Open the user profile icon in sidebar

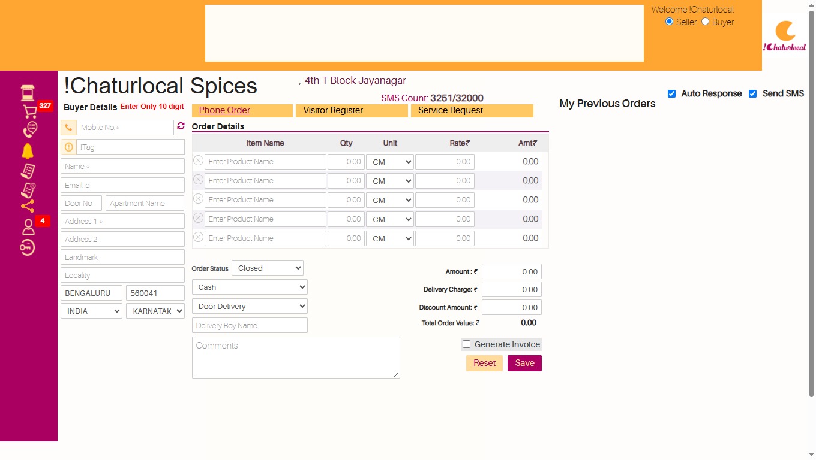tap(28, 228)
